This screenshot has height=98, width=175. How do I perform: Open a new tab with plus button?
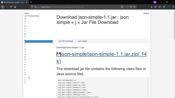[31, 2]
